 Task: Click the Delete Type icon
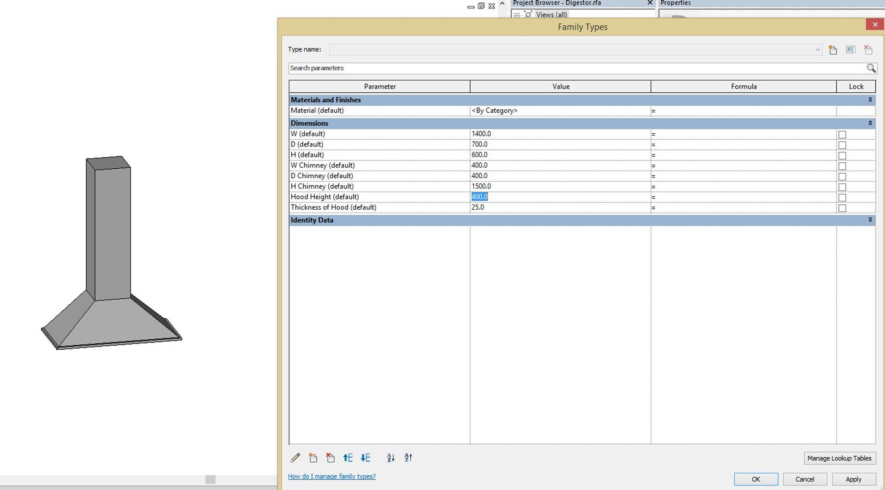[868, 50]
